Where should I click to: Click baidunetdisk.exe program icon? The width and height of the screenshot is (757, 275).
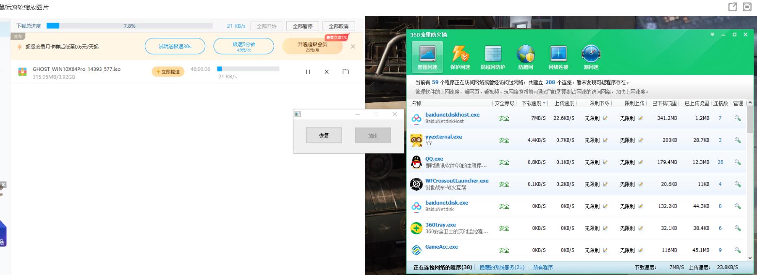(x=416, y=206)
